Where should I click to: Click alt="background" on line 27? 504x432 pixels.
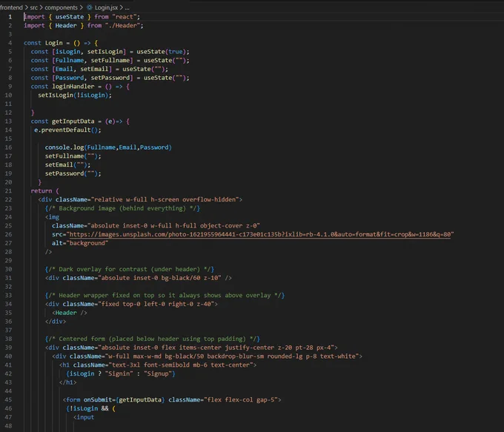click(x=80, y=243)
